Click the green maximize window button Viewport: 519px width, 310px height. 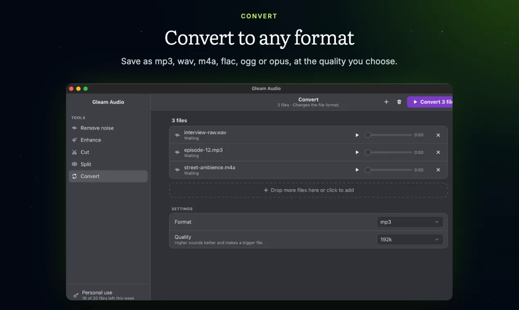point(85,89)
